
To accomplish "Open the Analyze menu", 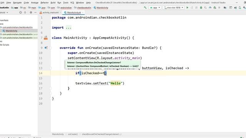I will [x=35, y=3].
